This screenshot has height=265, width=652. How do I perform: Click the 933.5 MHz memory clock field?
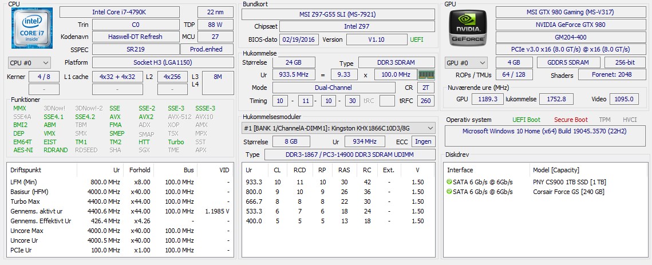294,75
